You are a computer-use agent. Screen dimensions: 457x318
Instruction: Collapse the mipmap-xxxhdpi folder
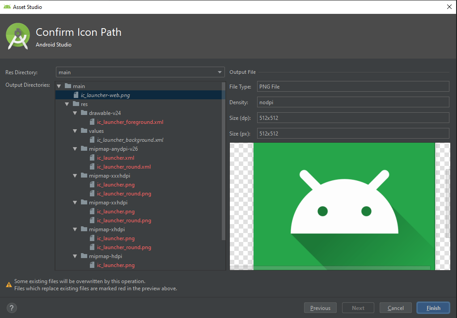coord(75,176)
